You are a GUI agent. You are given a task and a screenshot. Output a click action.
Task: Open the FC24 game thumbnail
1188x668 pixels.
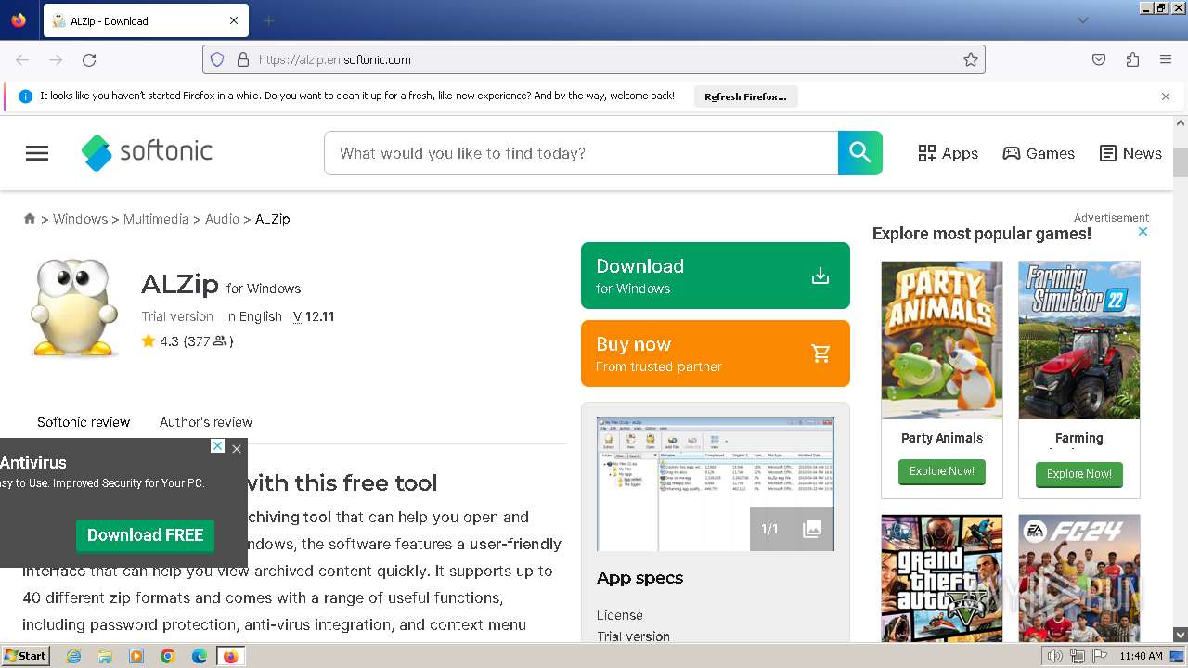pyautogui.click(x=1079, y=578)
